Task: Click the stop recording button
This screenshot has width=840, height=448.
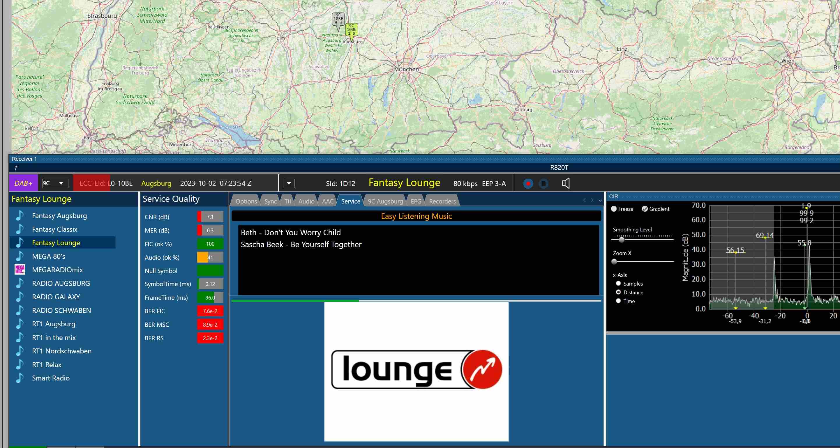Action: pos(543,183)
